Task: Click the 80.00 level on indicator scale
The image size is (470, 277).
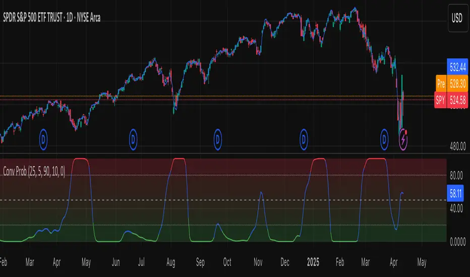Action: pos(456,175)
